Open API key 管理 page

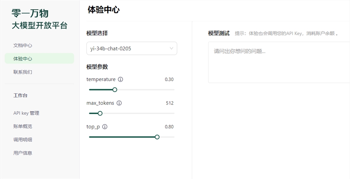26,113
